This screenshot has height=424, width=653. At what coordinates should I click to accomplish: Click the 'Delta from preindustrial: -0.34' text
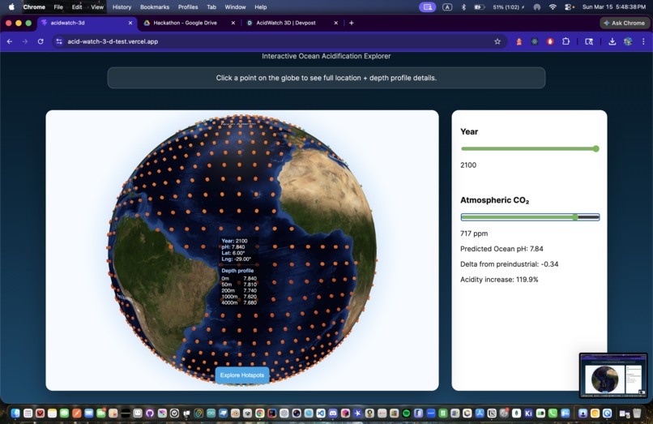(509, 264)
